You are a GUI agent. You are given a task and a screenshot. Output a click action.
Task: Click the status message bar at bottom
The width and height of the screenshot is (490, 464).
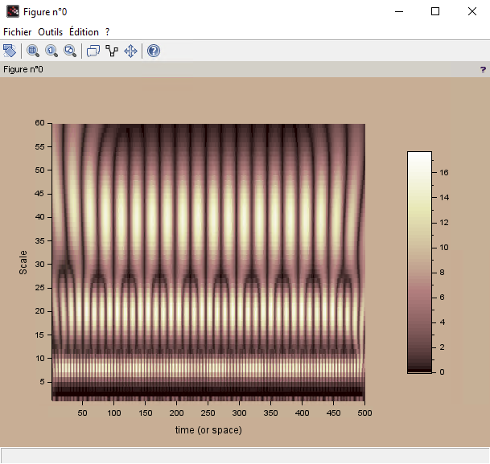245,456
